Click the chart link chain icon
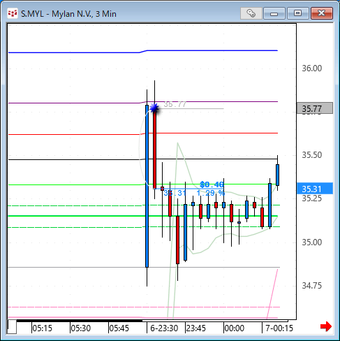This screenshot has height=341, width=340. pos(251,13)
